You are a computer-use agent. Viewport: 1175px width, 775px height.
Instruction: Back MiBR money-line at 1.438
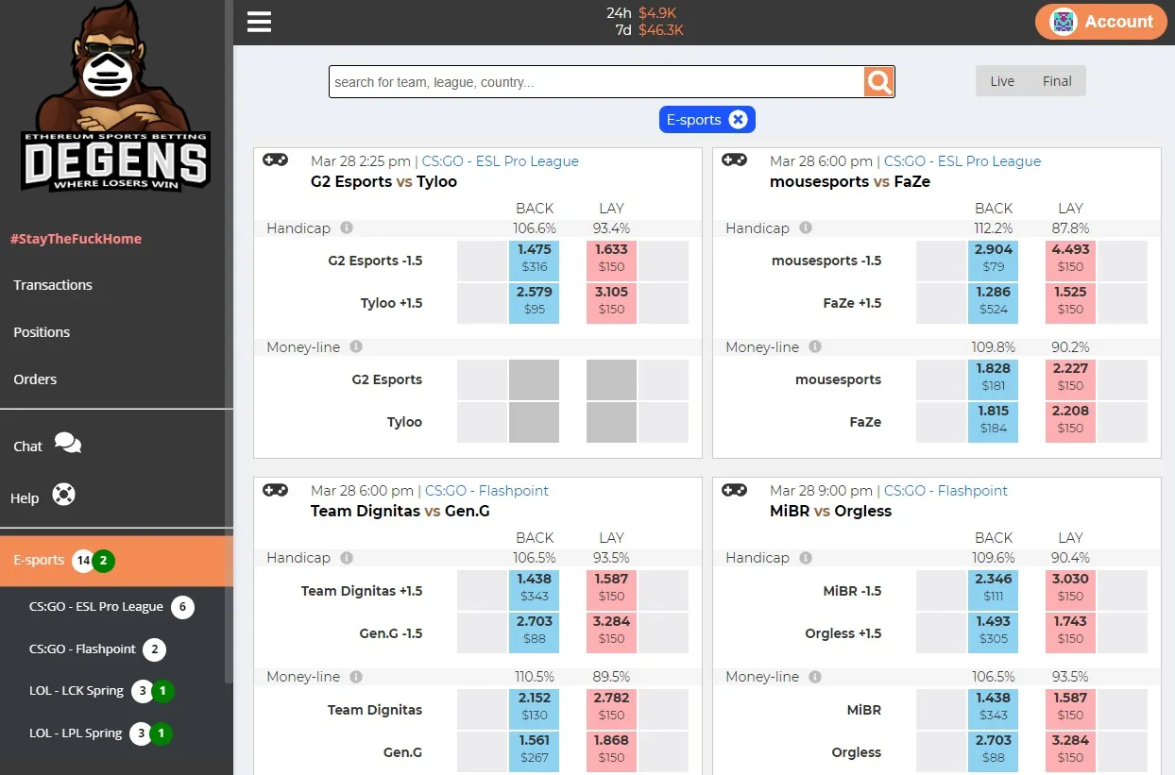tap(993, 709)
